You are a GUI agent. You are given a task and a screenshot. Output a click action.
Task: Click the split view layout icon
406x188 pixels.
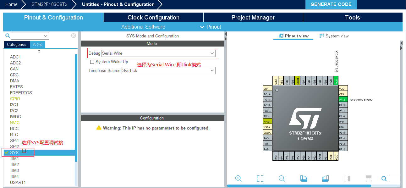(x=369, y=179)
